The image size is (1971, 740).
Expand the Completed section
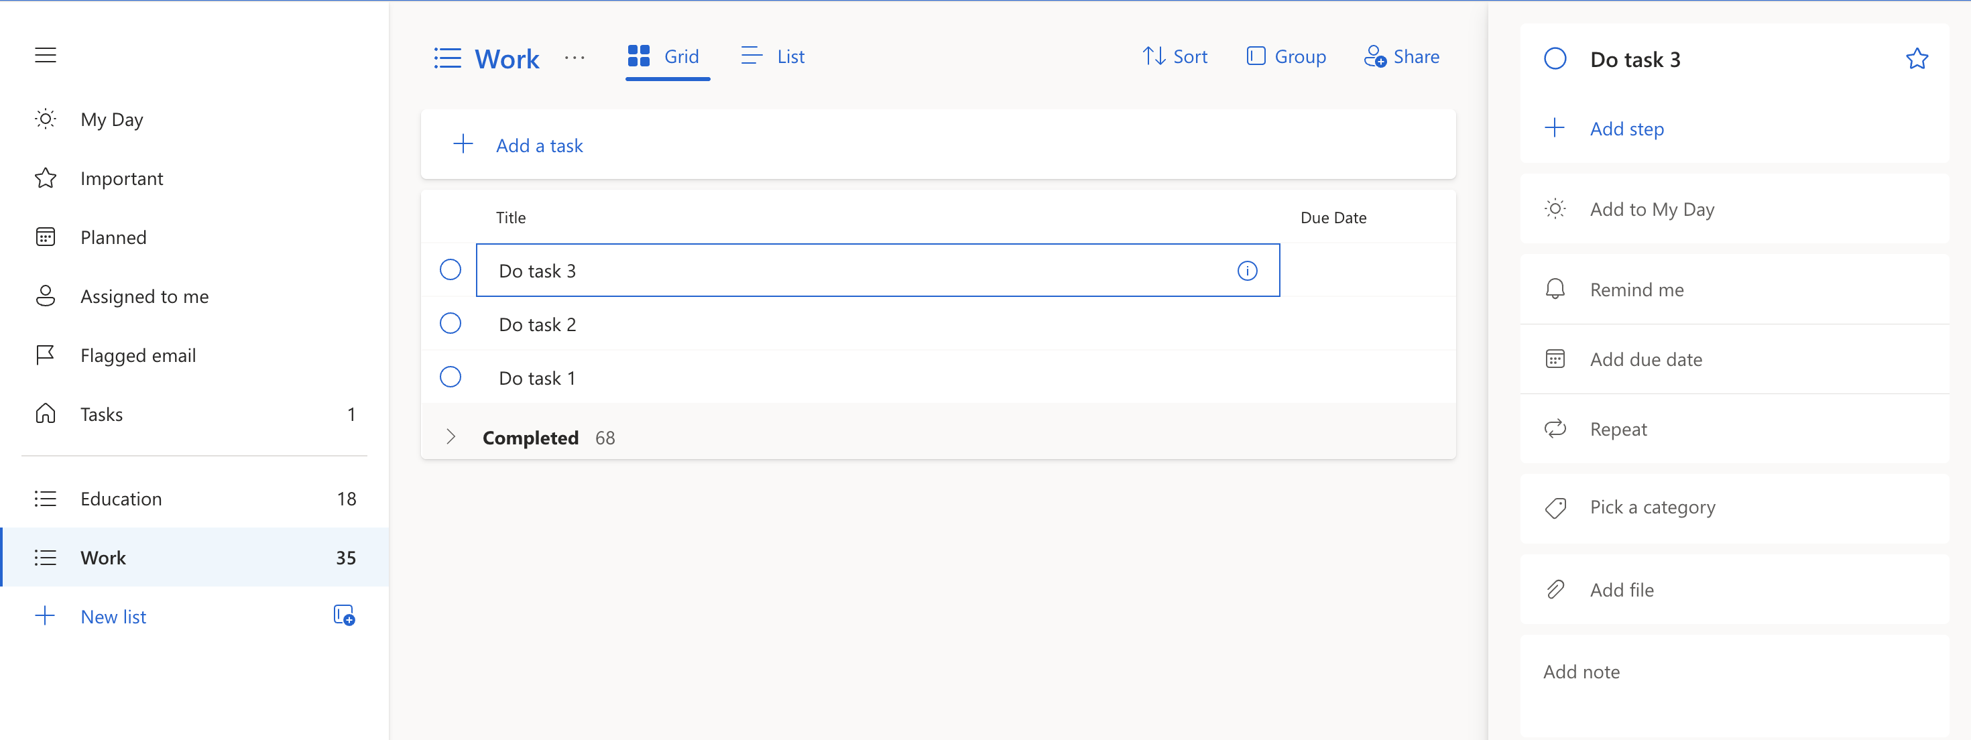coord(450,437)
